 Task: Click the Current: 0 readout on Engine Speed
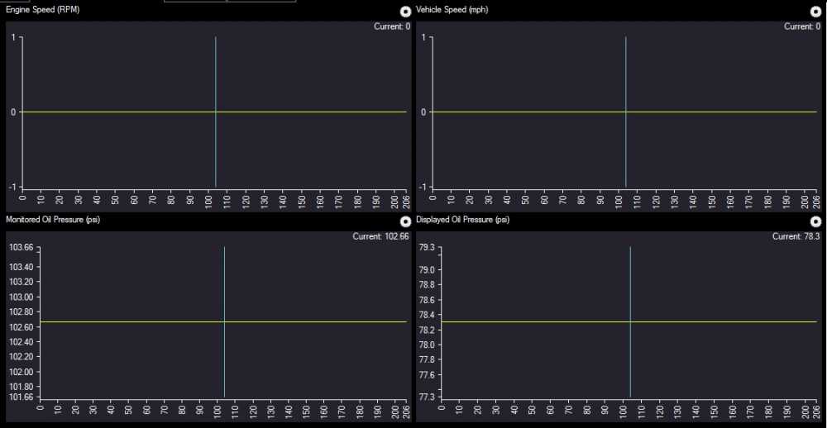click(391, 27)
